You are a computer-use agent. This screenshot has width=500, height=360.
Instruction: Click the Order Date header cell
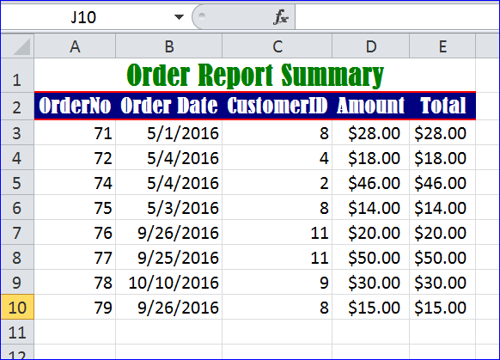coord(168,106)
